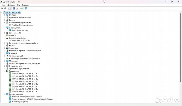Expand the Bluetooth category
The image size is (182, 106).
4,15
